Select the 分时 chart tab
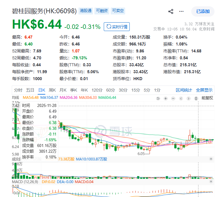 (x=18, y=90)
